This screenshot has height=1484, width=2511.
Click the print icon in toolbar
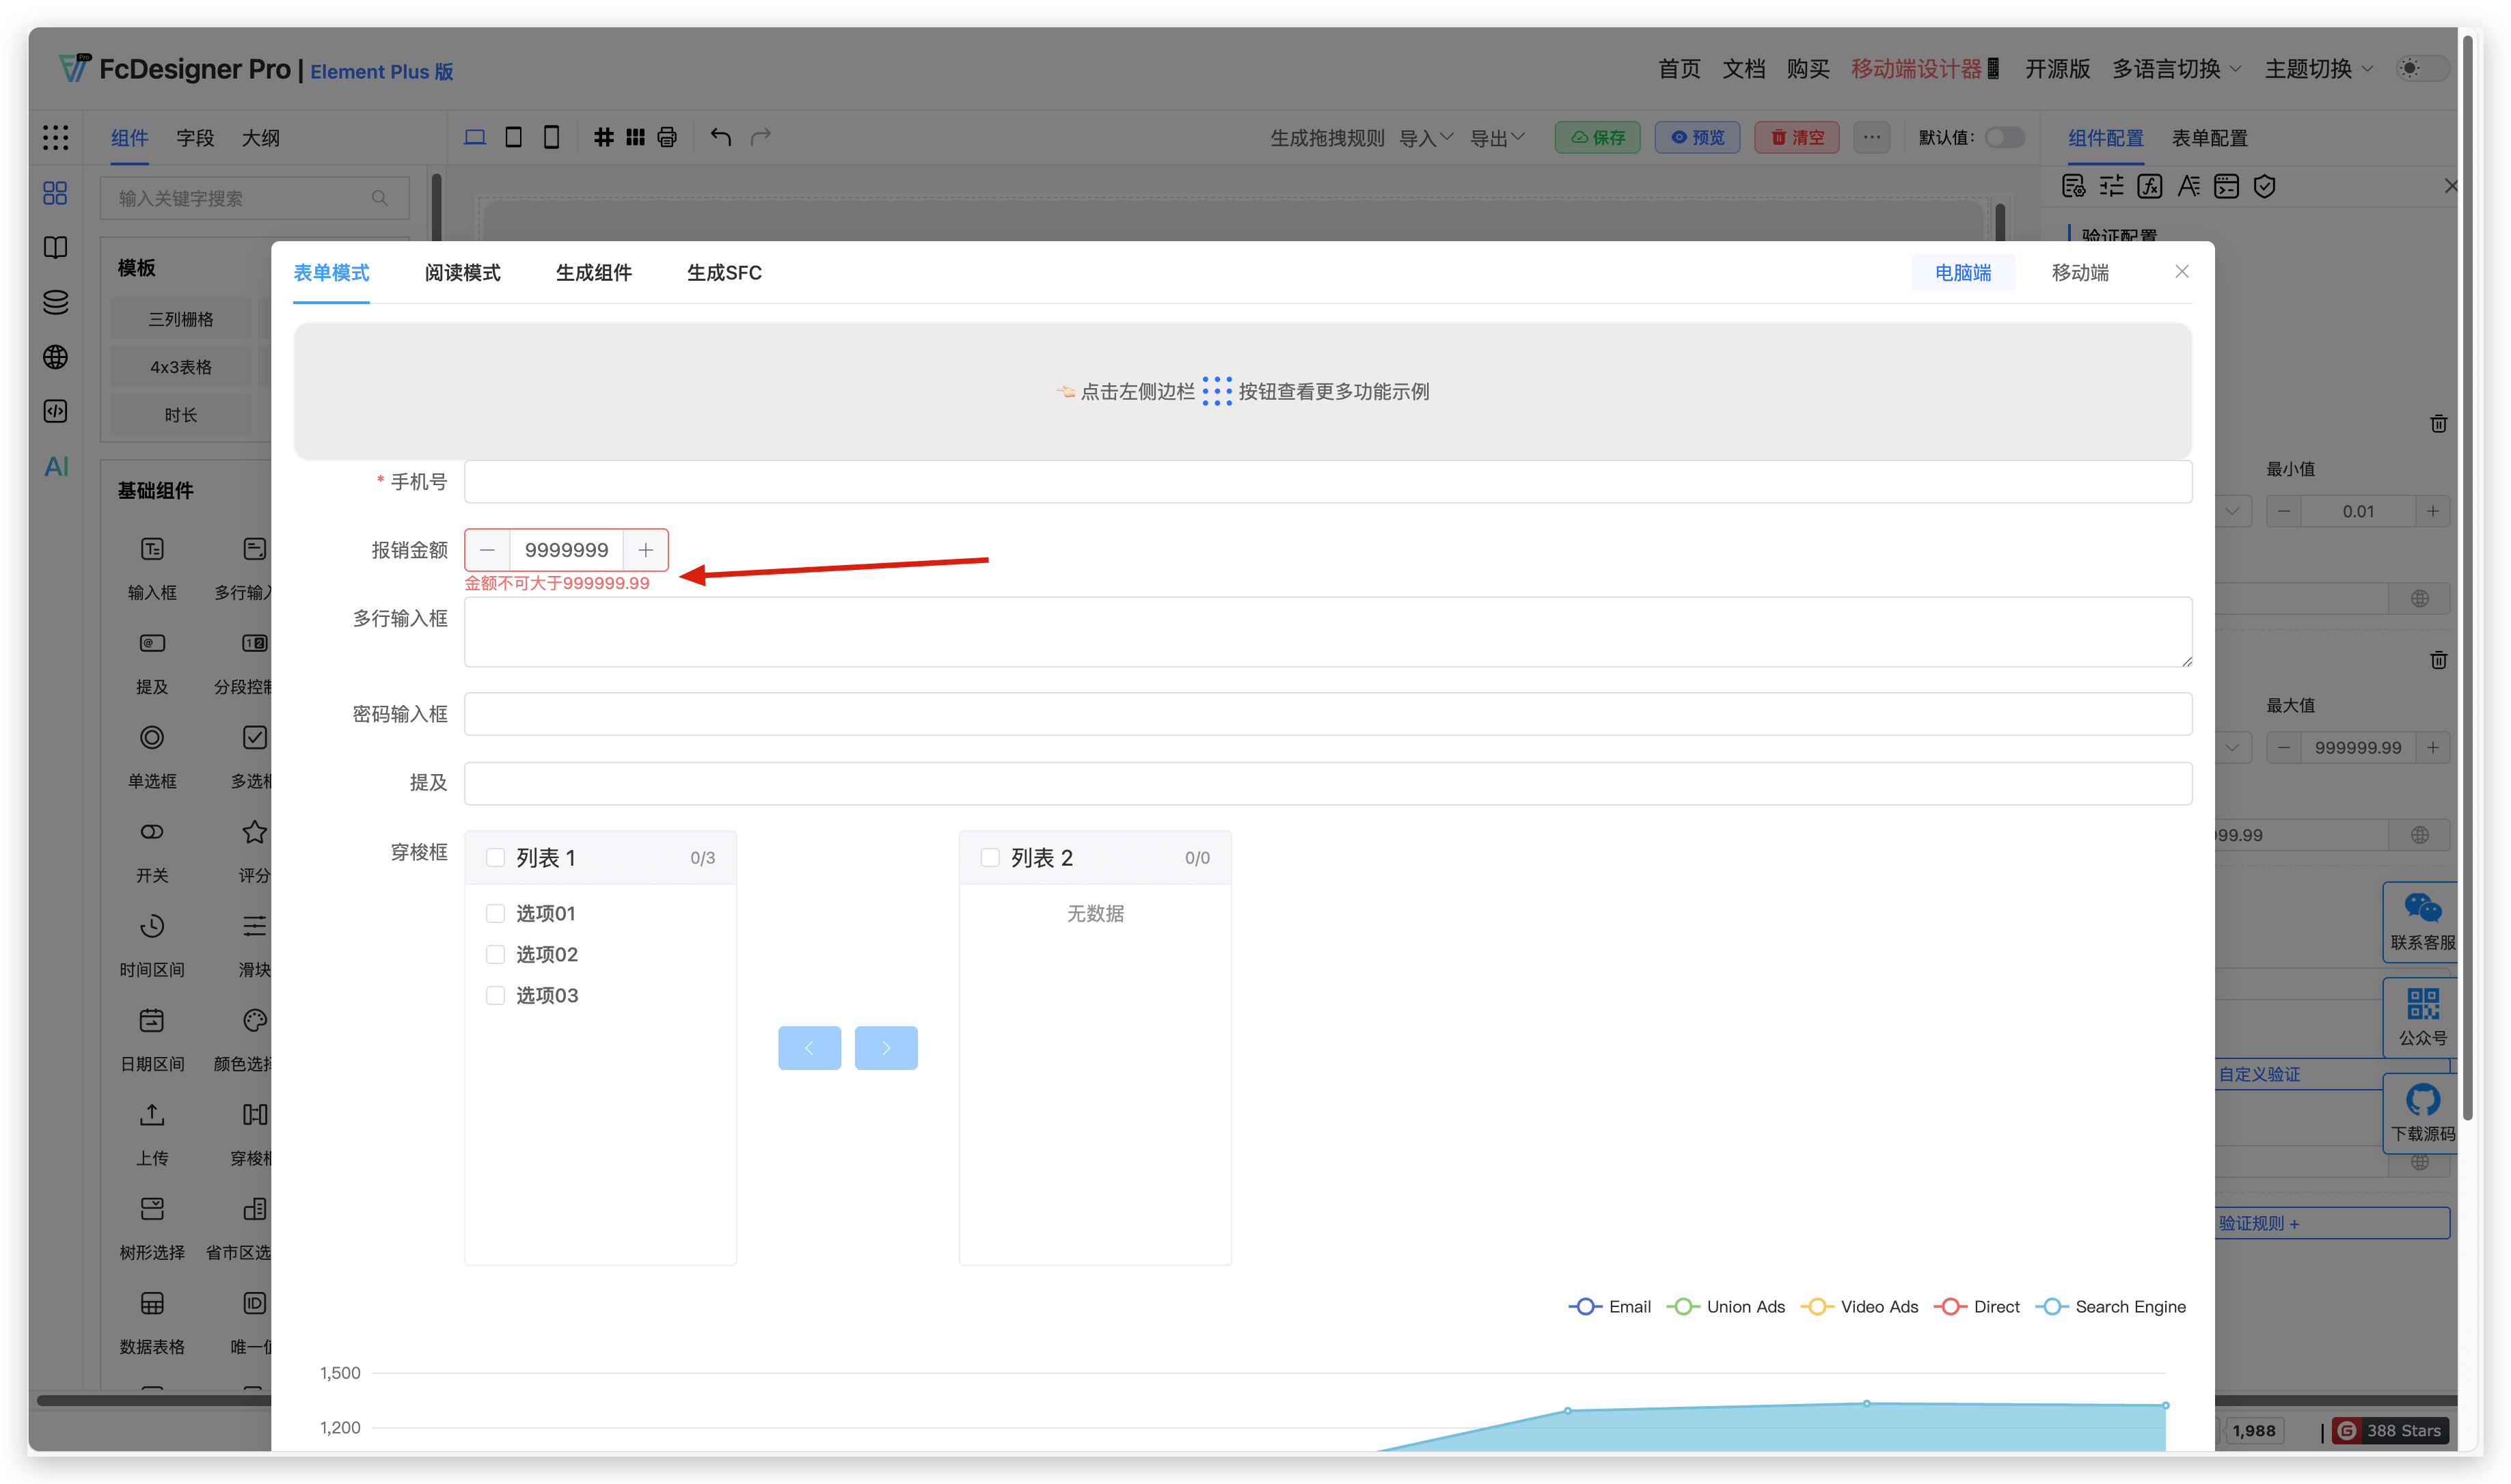click(667, 137)
